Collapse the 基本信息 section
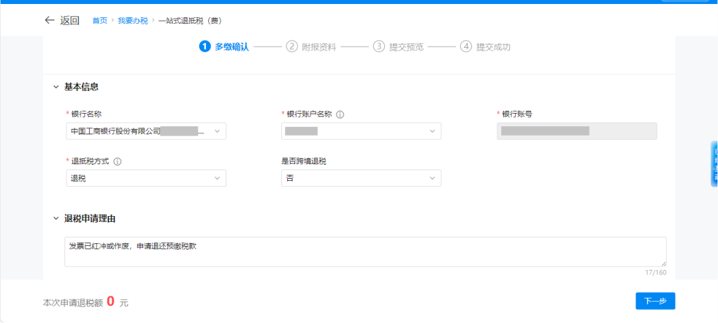The image size is (718, 323). [x=56, y=87]
